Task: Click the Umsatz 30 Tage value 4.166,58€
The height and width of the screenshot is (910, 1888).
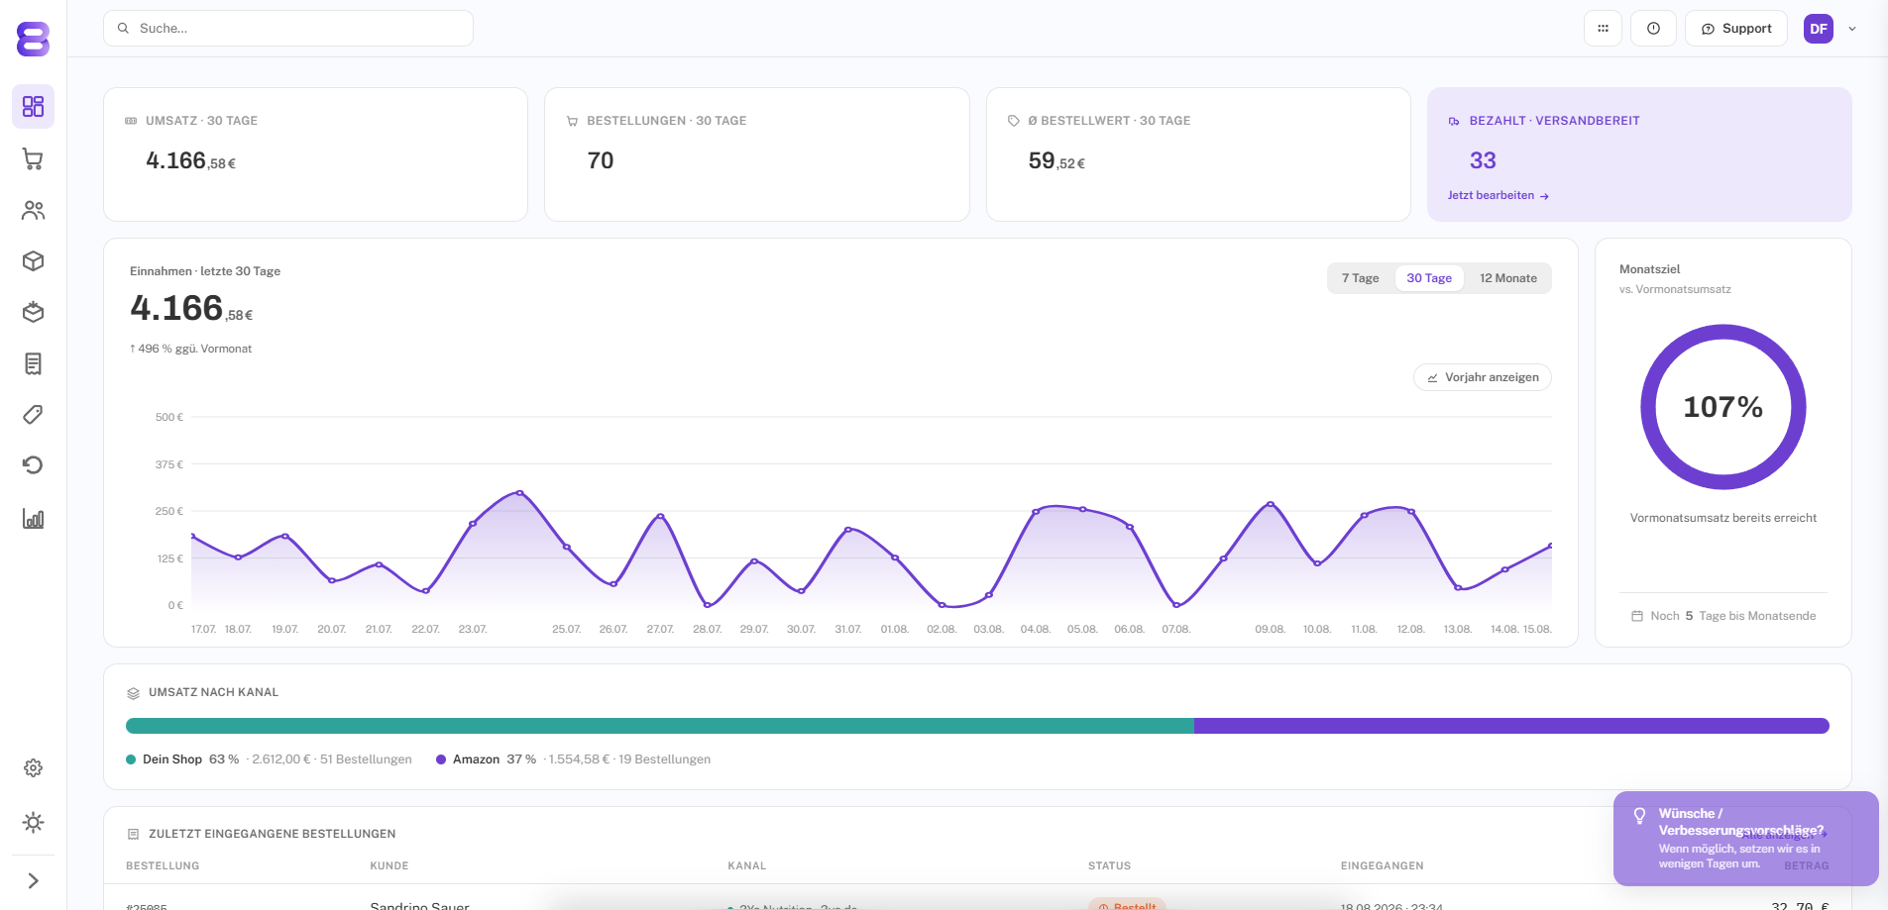Action: pyautogui.click(x=190, y=160)
